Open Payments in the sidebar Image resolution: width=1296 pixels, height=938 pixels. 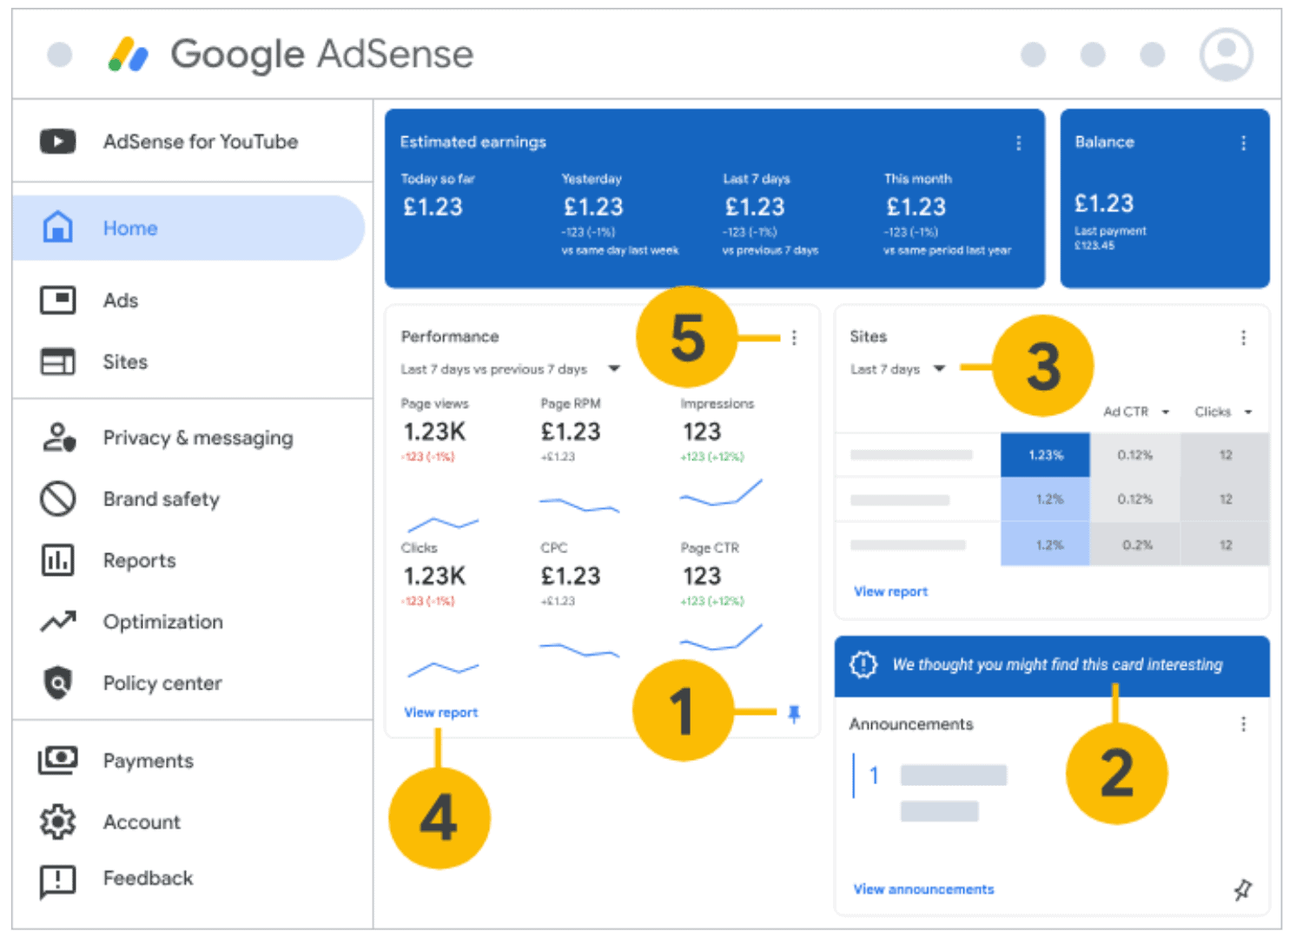[149, 761]
